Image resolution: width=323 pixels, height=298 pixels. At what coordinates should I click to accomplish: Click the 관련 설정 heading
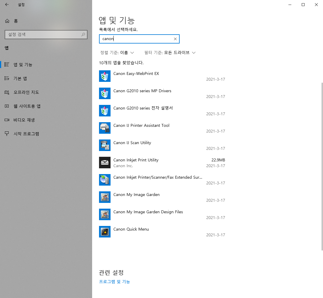pos(111,273)
